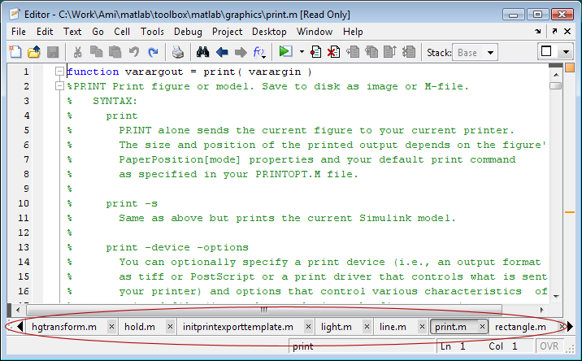Expand the editor layout dropdown

pos(567,52)
